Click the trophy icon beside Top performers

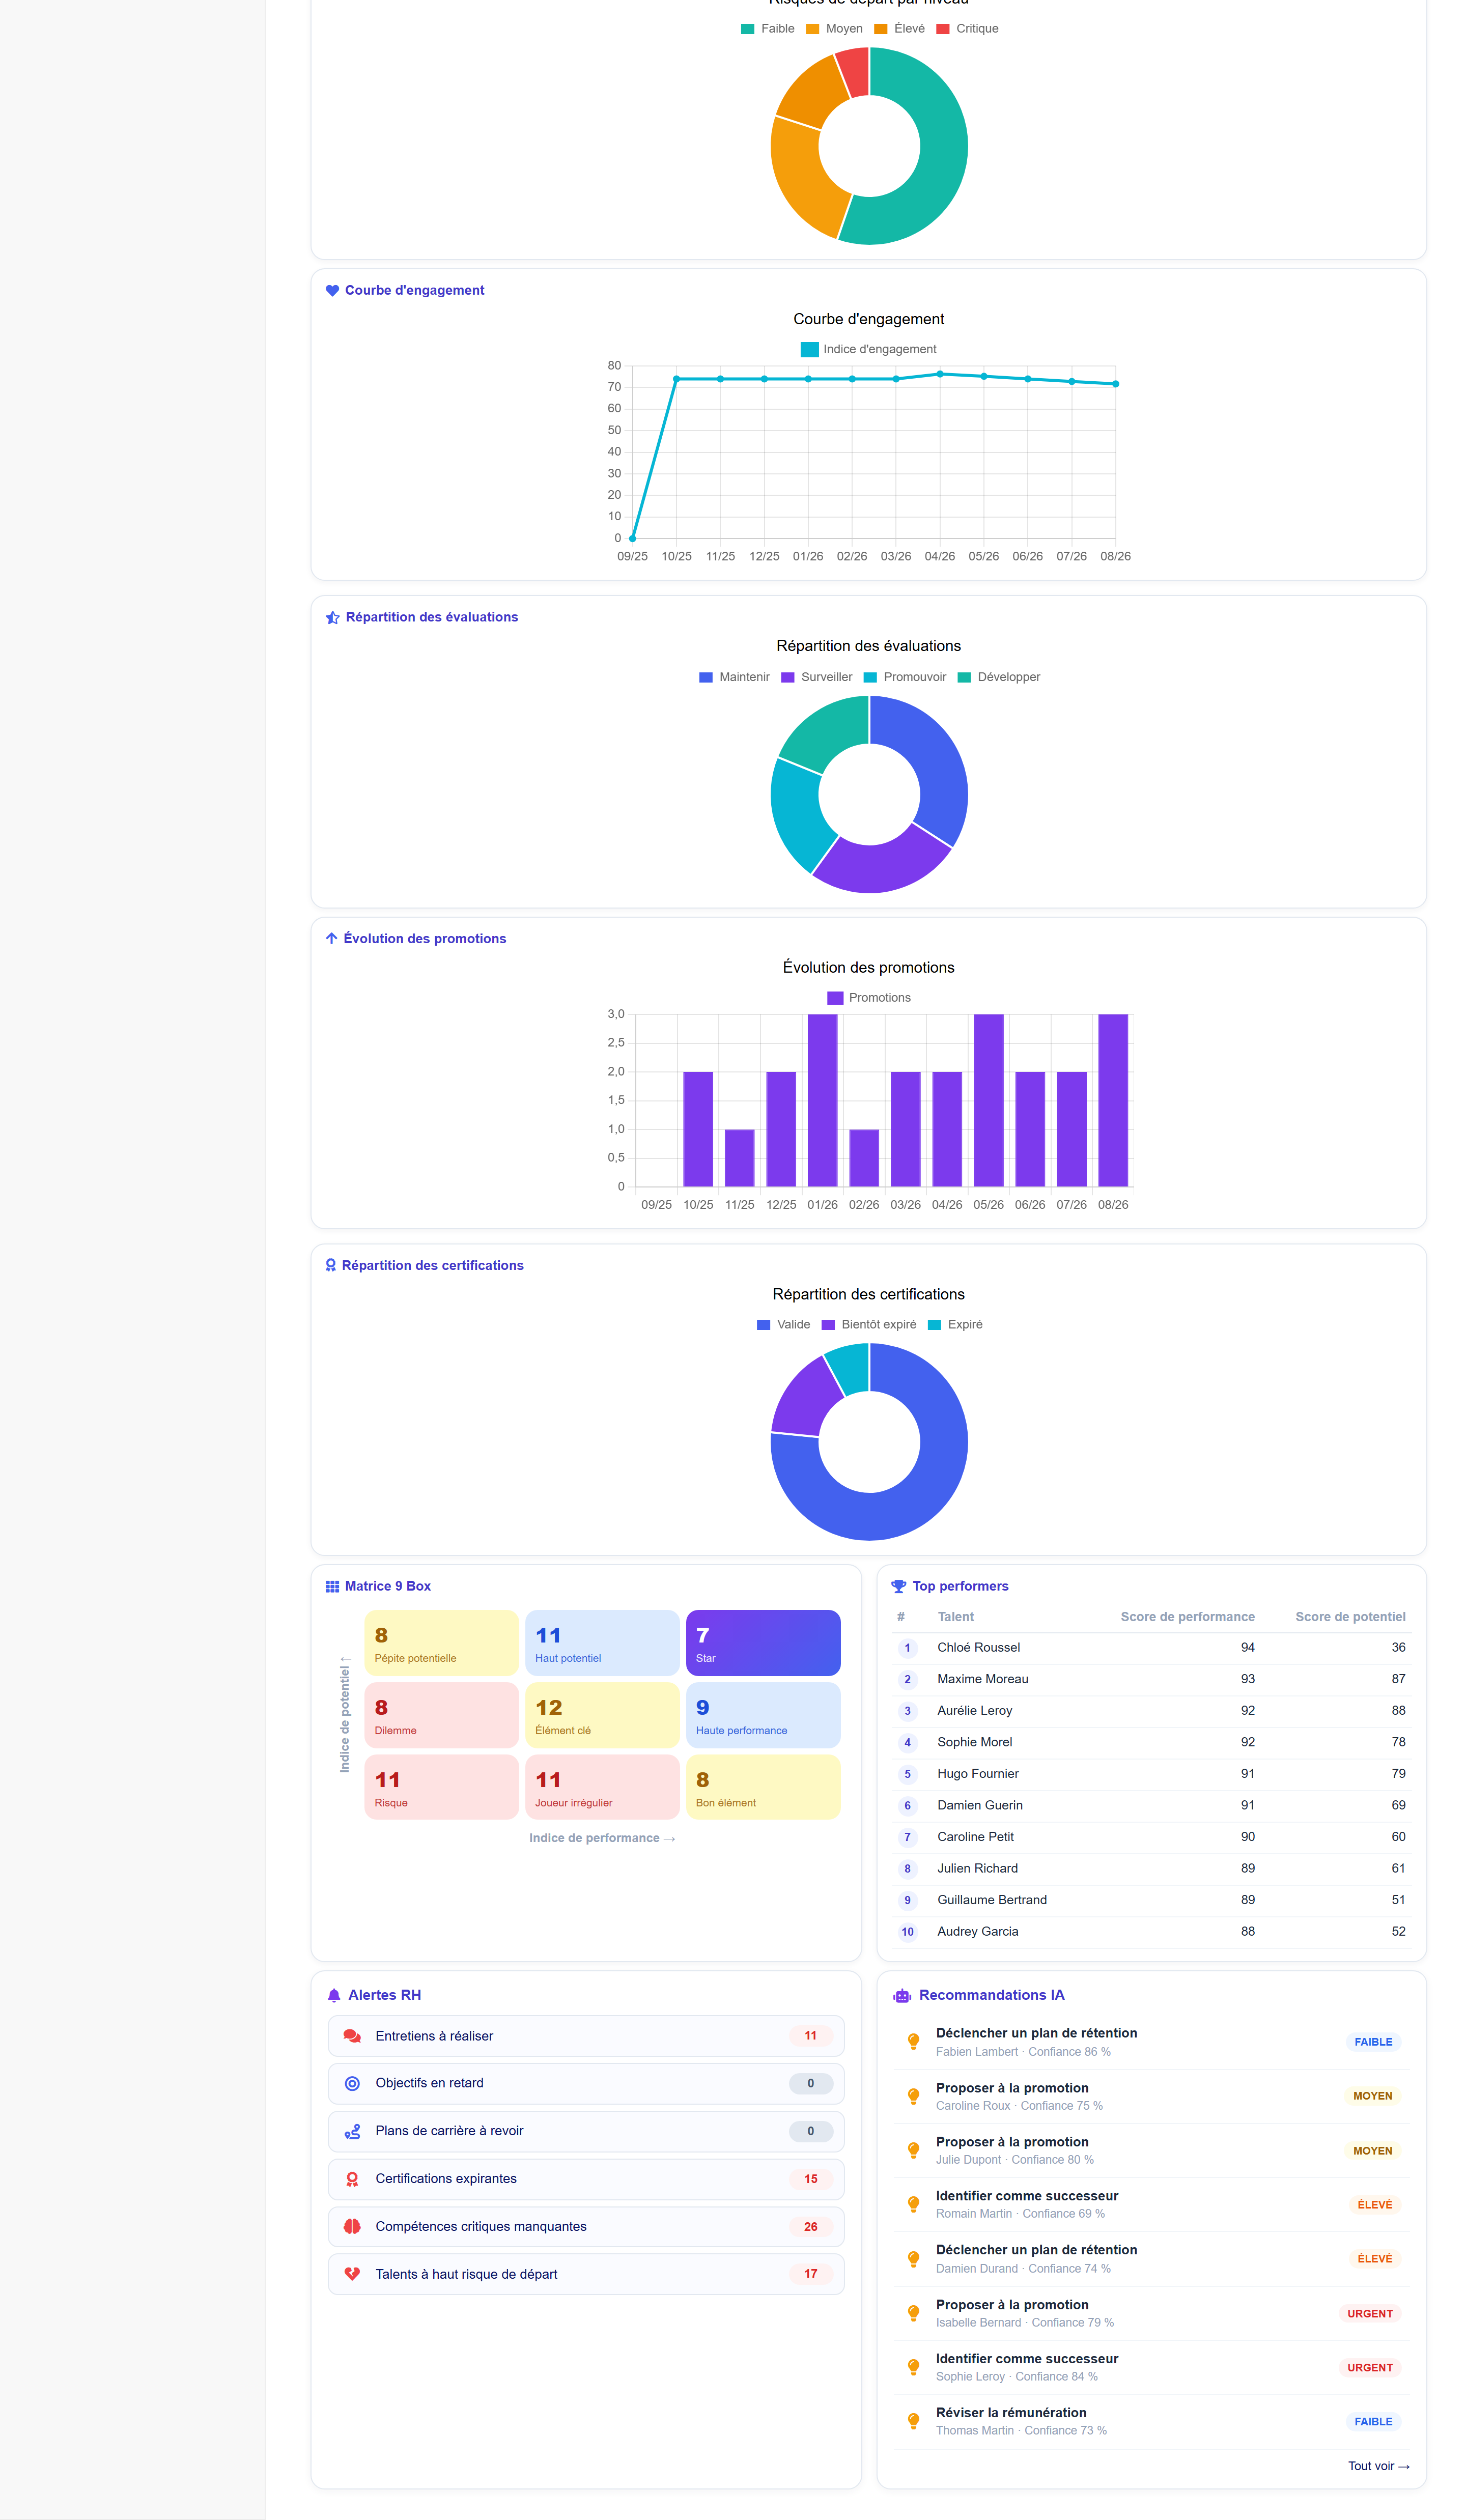pos(899,1587)
